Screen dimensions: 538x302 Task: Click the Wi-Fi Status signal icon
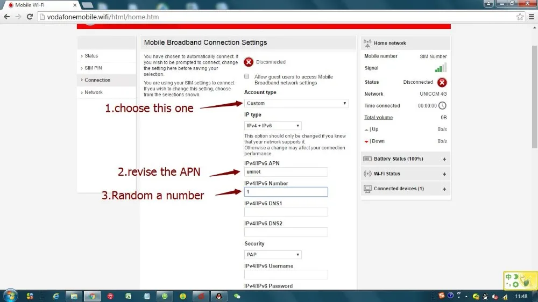pyautogui.click(x=367, y=174)
